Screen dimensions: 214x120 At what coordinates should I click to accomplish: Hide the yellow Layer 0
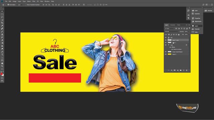click(166, 54)
